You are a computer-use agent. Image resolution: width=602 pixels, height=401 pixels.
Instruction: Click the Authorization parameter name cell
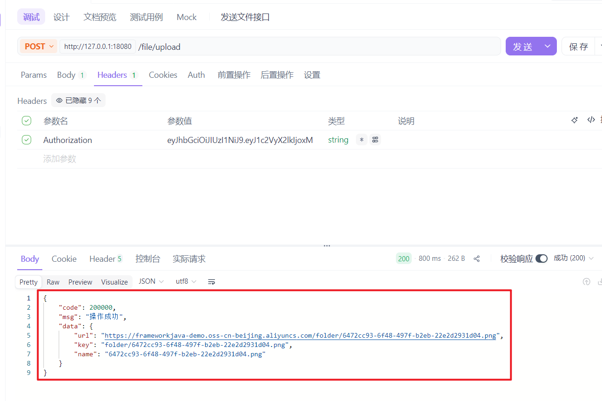67,140
